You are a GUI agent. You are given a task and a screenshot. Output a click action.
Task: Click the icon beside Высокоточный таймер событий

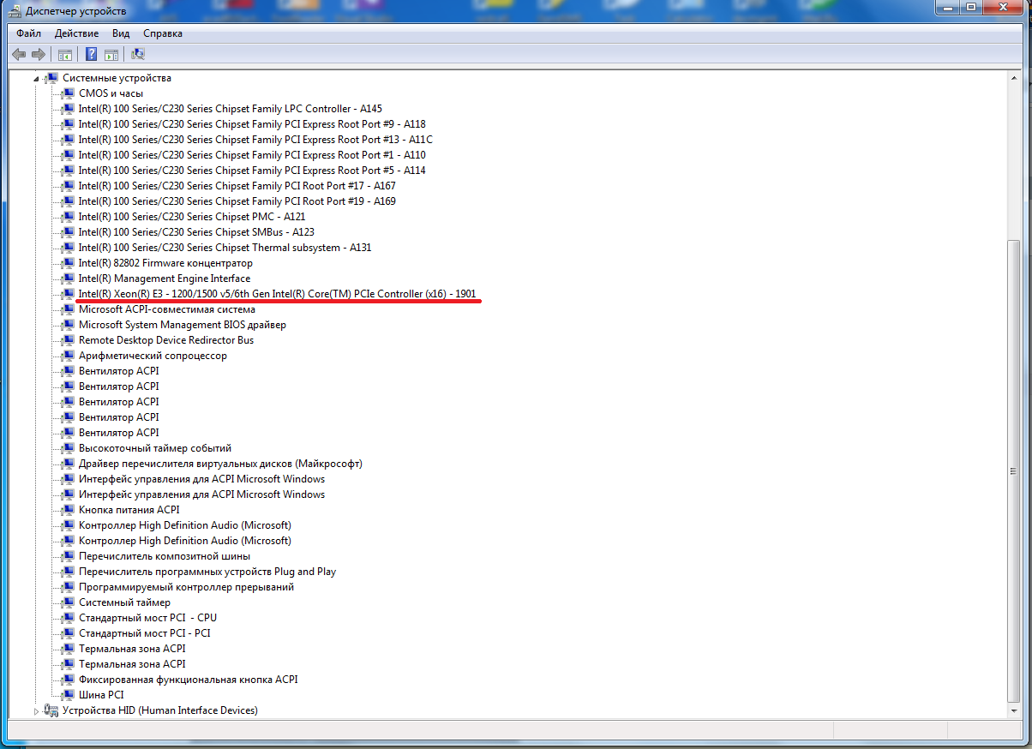(69, 448)
